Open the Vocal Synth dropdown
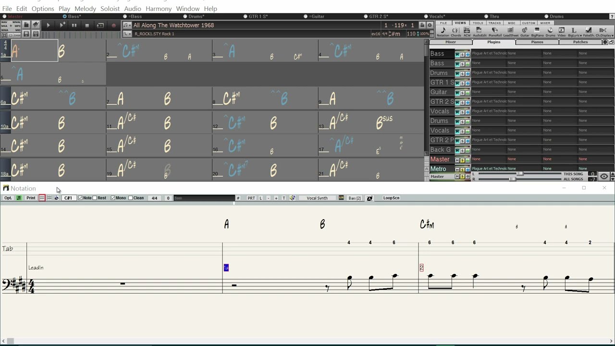 pyautogui.click(x=317, y=198)
